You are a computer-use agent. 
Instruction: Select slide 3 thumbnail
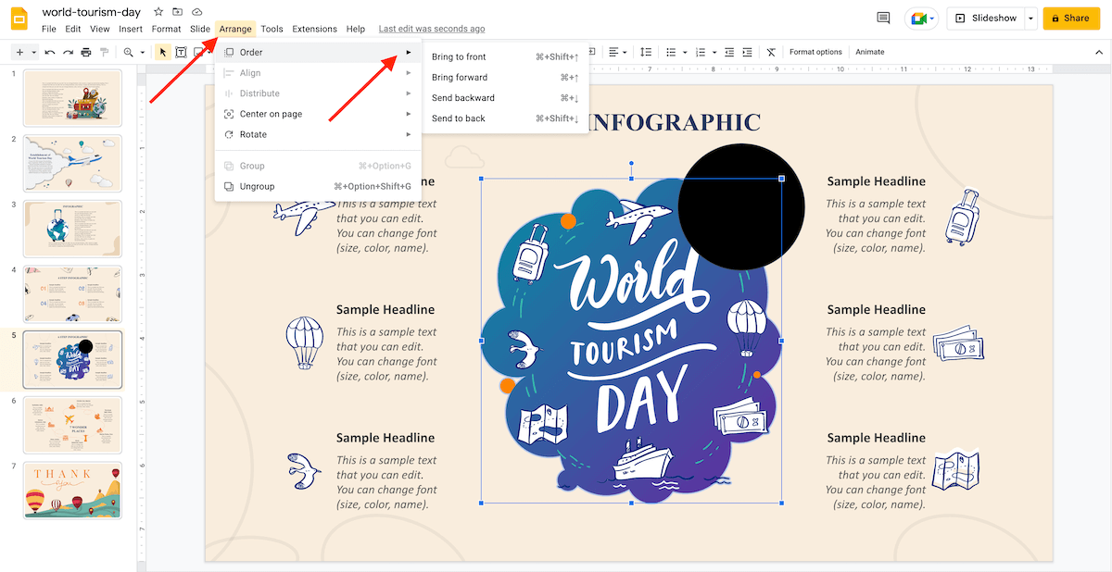tap(72, 229)
